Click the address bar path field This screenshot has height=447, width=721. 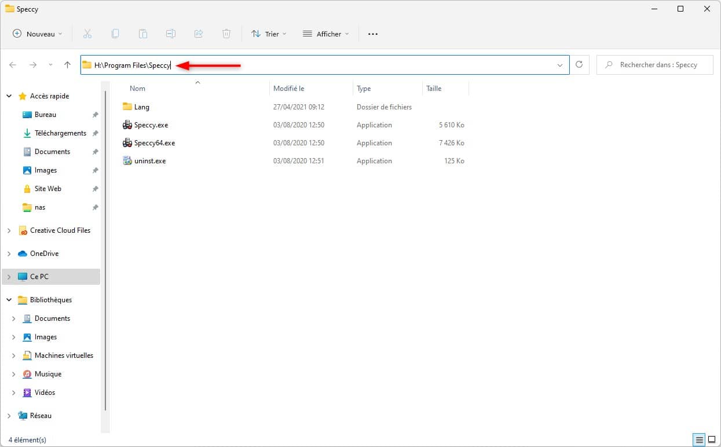tap(324, 65)
